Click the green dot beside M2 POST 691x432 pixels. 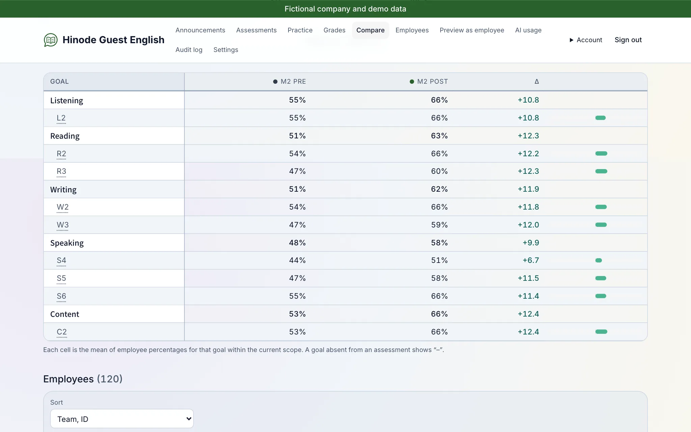tap(412, 82)
